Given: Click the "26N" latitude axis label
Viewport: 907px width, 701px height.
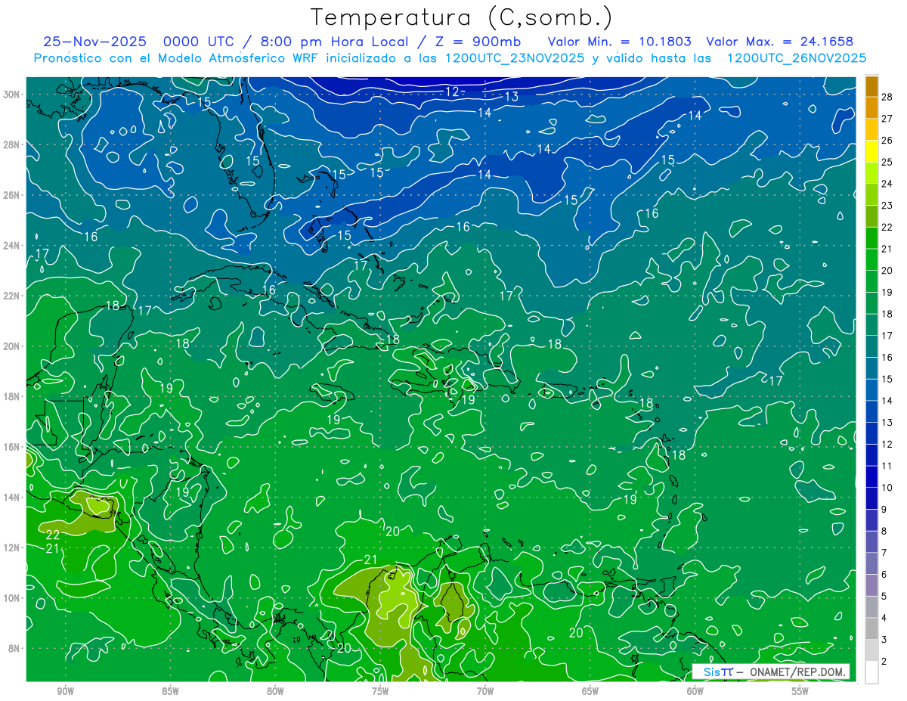Looking at the screenshot, I should pyautogui.click(x=13, y=195).
